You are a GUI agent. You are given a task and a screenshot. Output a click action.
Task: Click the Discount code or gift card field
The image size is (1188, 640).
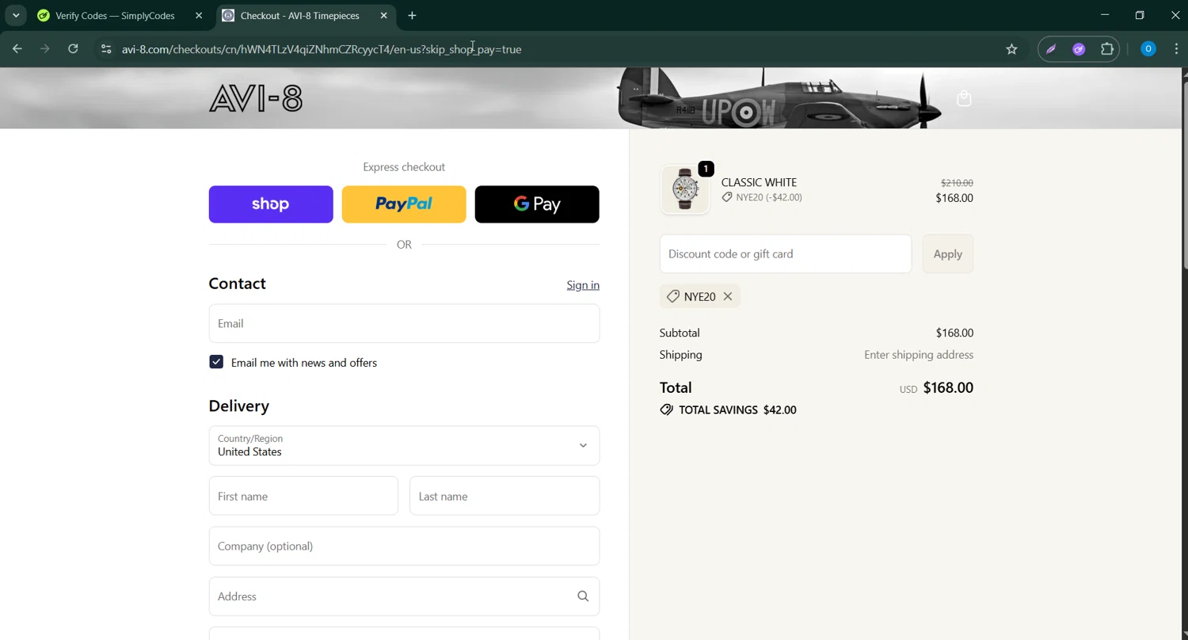click(786, 253)
